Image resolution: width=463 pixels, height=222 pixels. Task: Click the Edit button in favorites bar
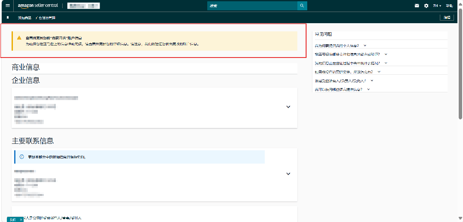[447, 18]
